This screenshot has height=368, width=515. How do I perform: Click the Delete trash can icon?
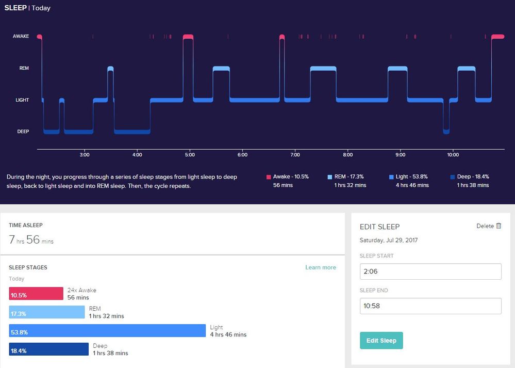[x=499, y=226]
